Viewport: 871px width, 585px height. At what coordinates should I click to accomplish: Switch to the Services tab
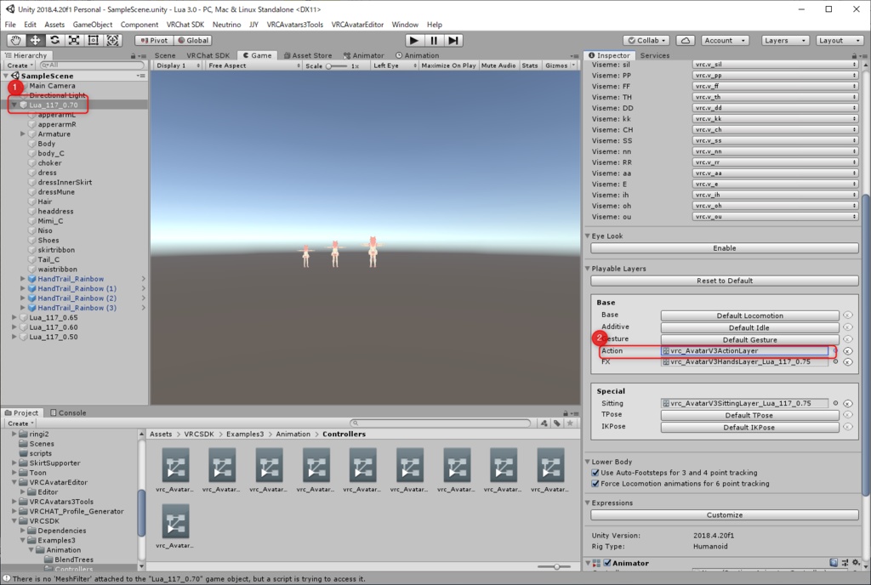pos(654,55)
